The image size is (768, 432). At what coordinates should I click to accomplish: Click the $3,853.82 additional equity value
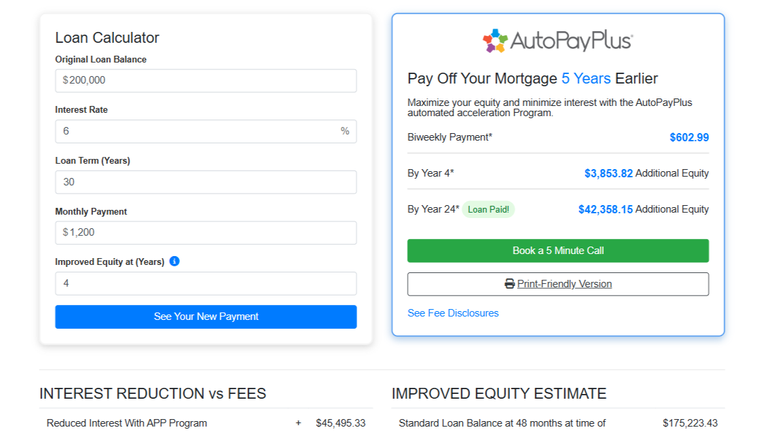tap(608, 173)
